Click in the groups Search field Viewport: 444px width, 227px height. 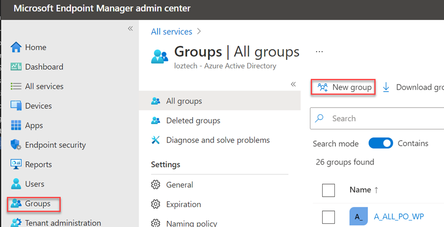[377, 118]
